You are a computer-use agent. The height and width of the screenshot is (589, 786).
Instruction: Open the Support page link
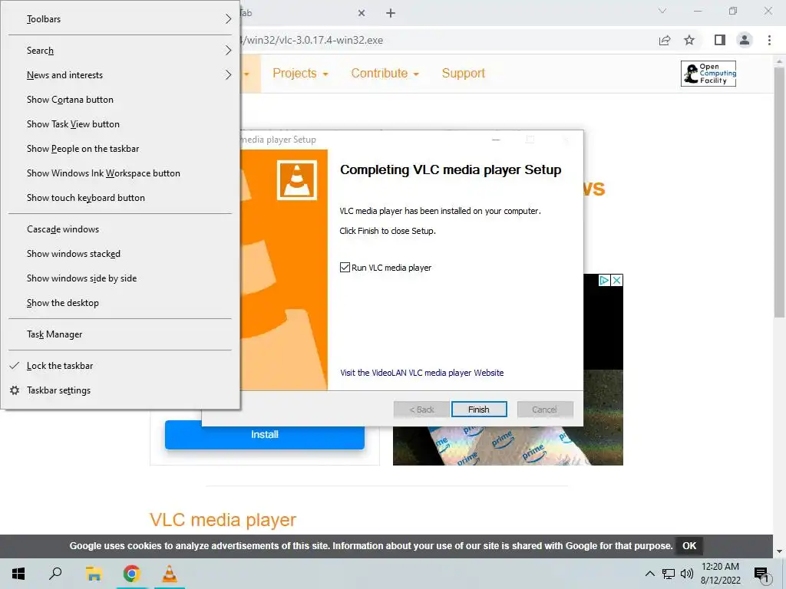(463, 73)
